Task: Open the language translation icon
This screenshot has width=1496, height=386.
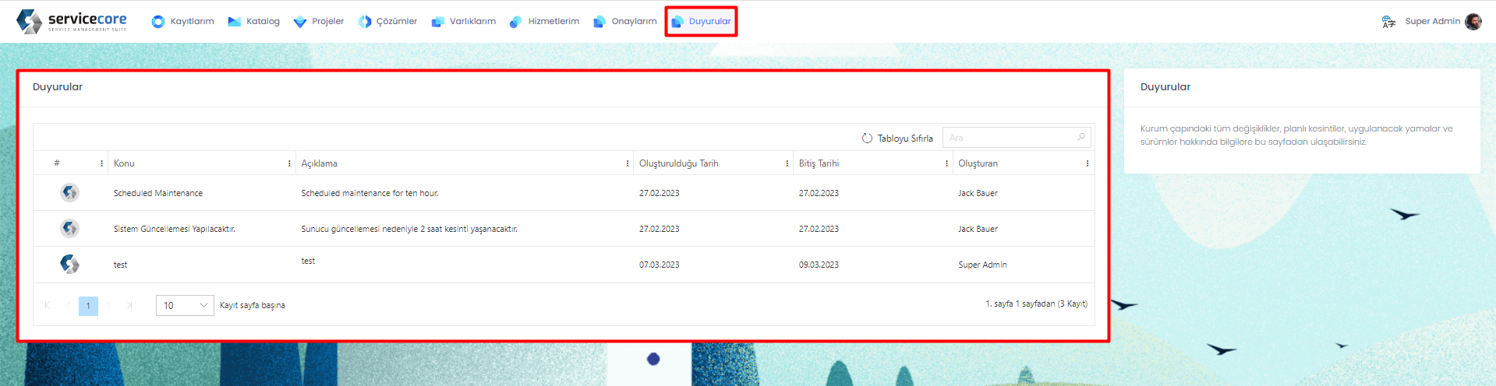Action: [x=1388, y=22]
